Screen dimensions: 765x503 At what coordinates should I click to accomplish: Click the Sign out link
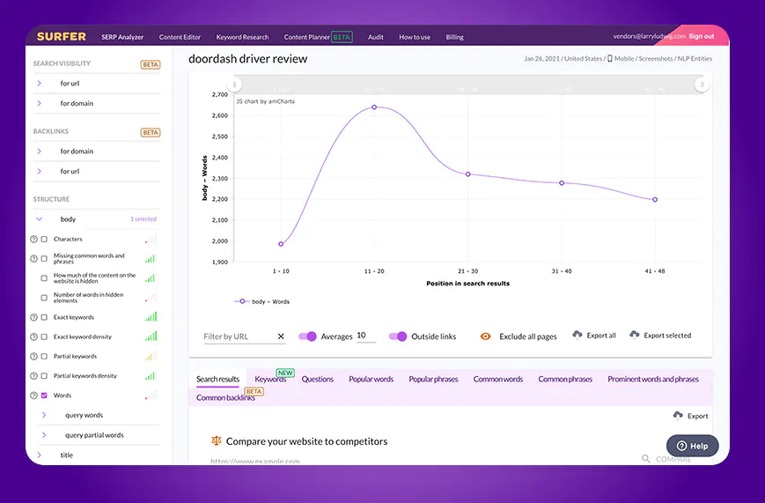click(x=702, y=36)
